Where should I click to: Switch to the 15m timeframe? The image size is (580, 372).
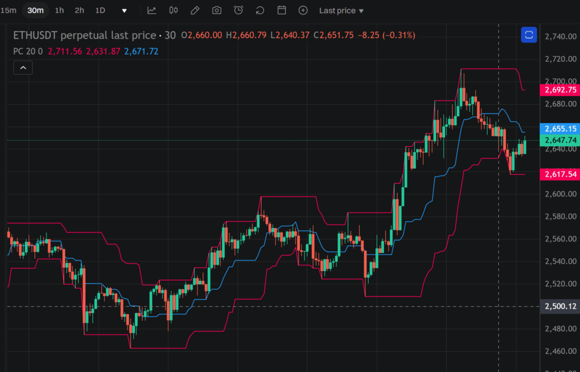tap(8, 10)
